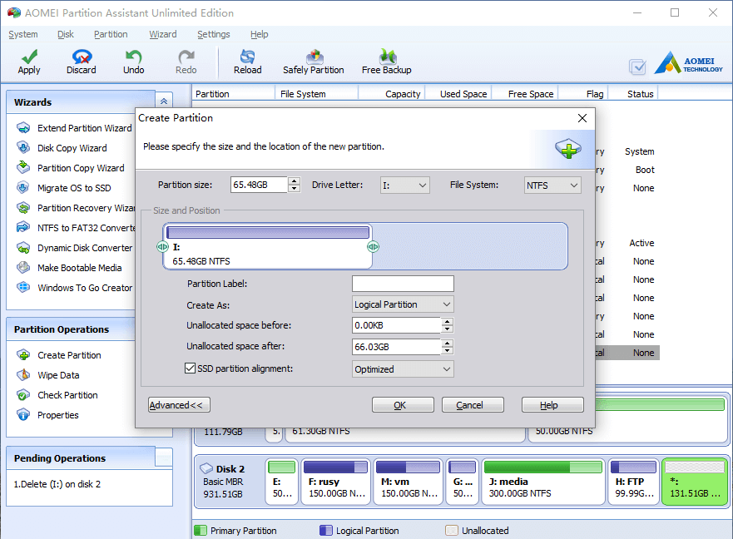733x539 pixels.
Task: Click the left resize handle of partition I:
Action: pyautogui.click(x=162, y=247)
